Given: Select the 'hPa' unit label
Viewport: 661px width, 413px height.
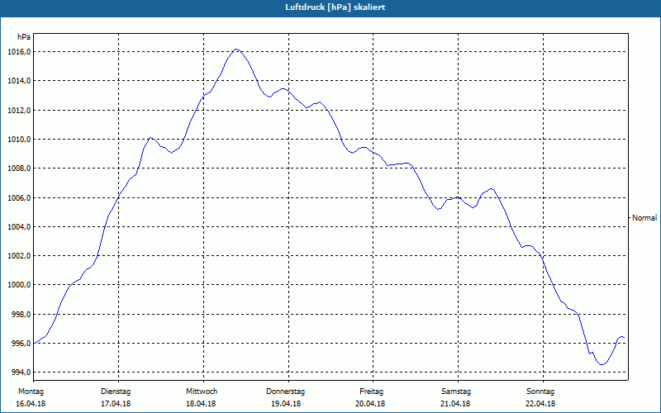Looking at the screenshot, I should (x=24, y=37).
